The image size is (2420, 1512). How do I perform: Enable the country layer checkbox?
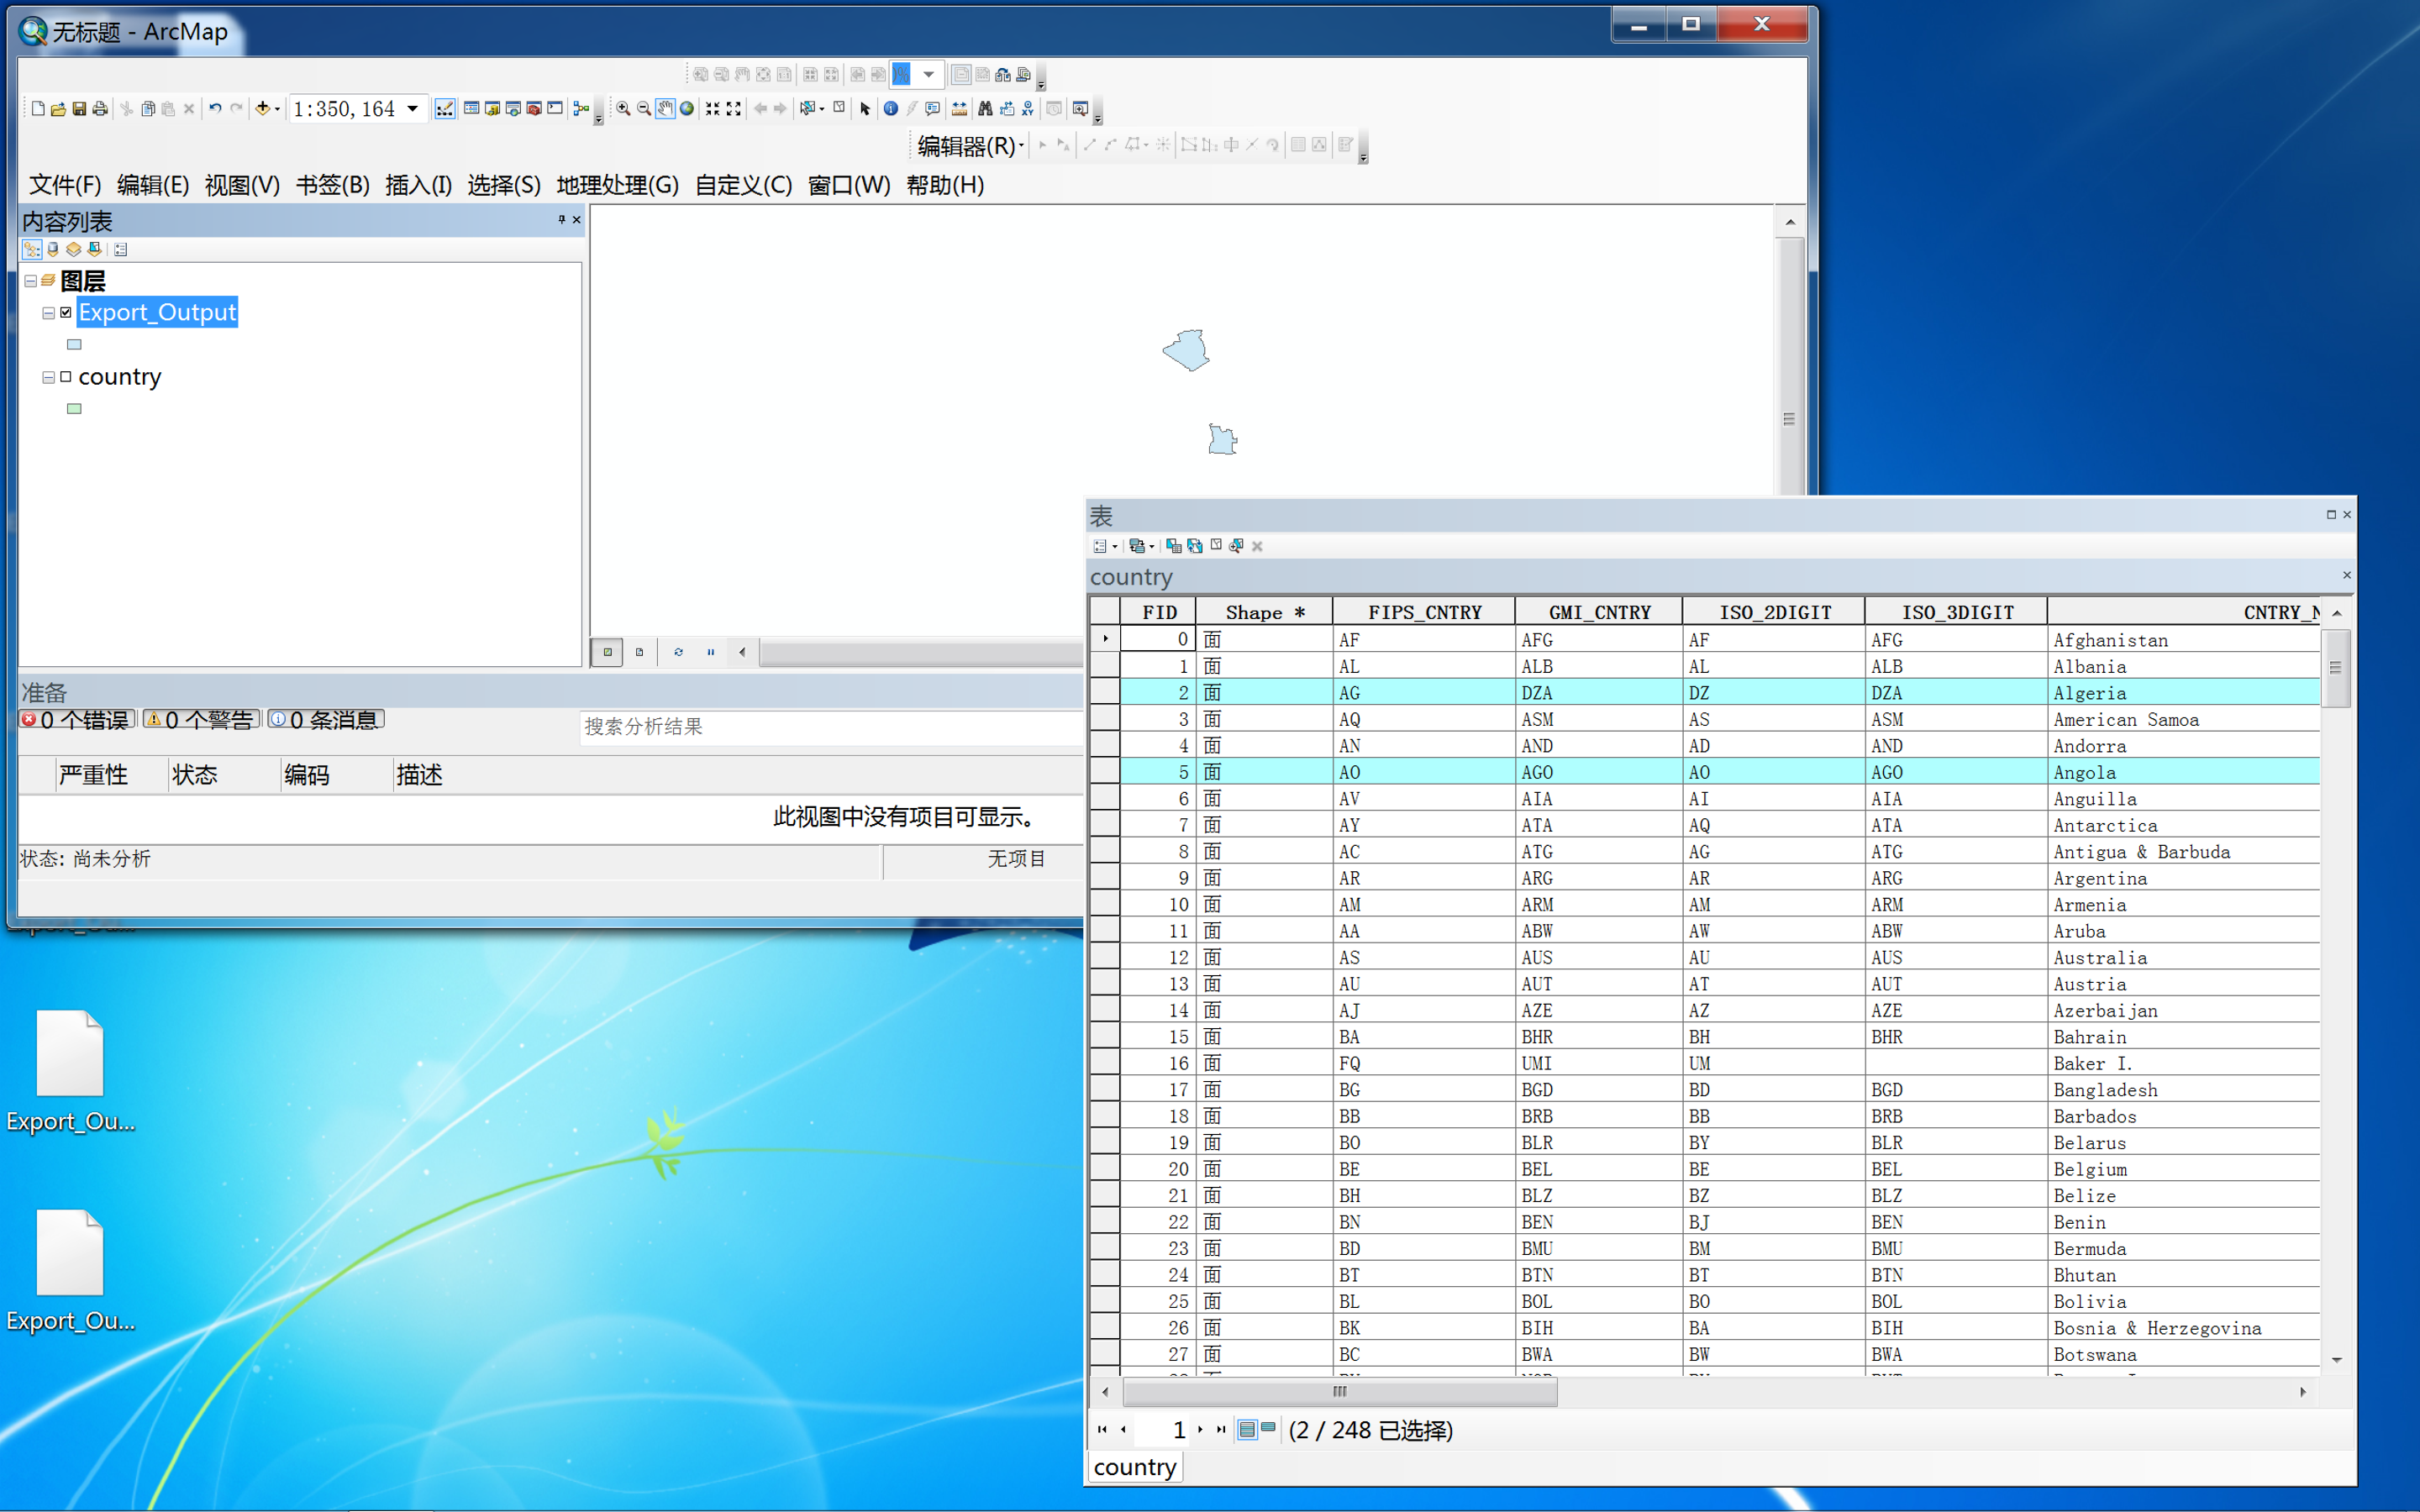point(66,377)
